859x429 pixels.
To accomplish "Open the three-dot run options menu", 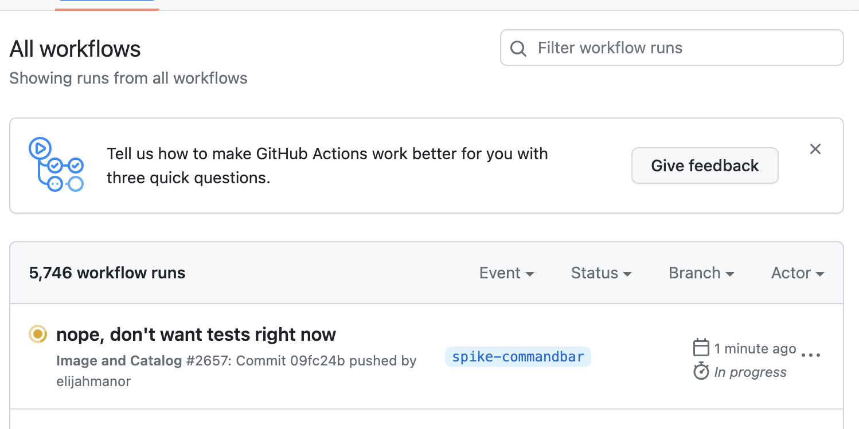I will pos(811,355).
